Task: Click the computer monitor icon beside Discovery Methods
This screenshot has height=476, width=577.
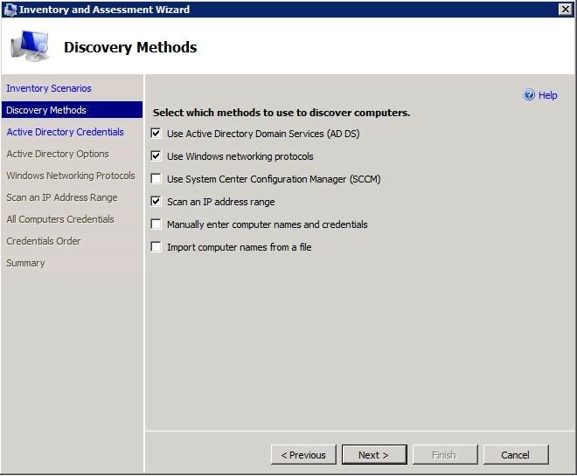Action: [x=30, y=46]
